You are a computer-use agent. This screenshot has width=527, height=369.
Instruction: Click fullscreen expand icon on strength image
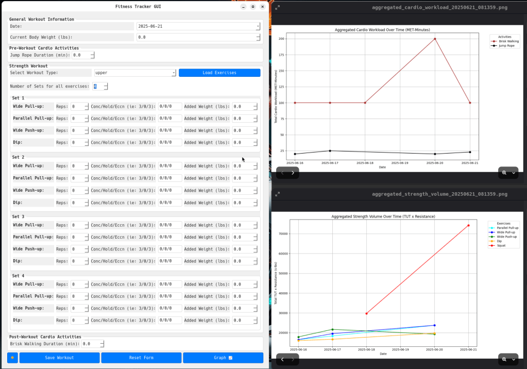click(278, 194)
